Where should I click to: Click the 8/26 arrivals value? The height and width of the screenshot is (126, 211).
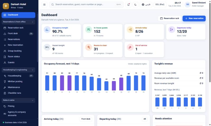(139, 32)
